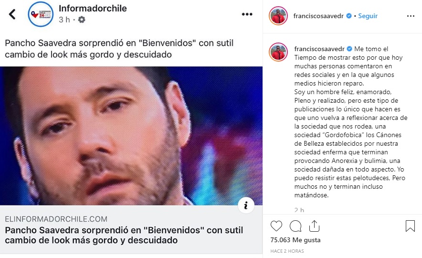Image resolution: width=422 pixels, height=258 pixels.
Task: Open caption avatar of franciscosaavedr
Action: pyautogui.click(x=278, y=52)
